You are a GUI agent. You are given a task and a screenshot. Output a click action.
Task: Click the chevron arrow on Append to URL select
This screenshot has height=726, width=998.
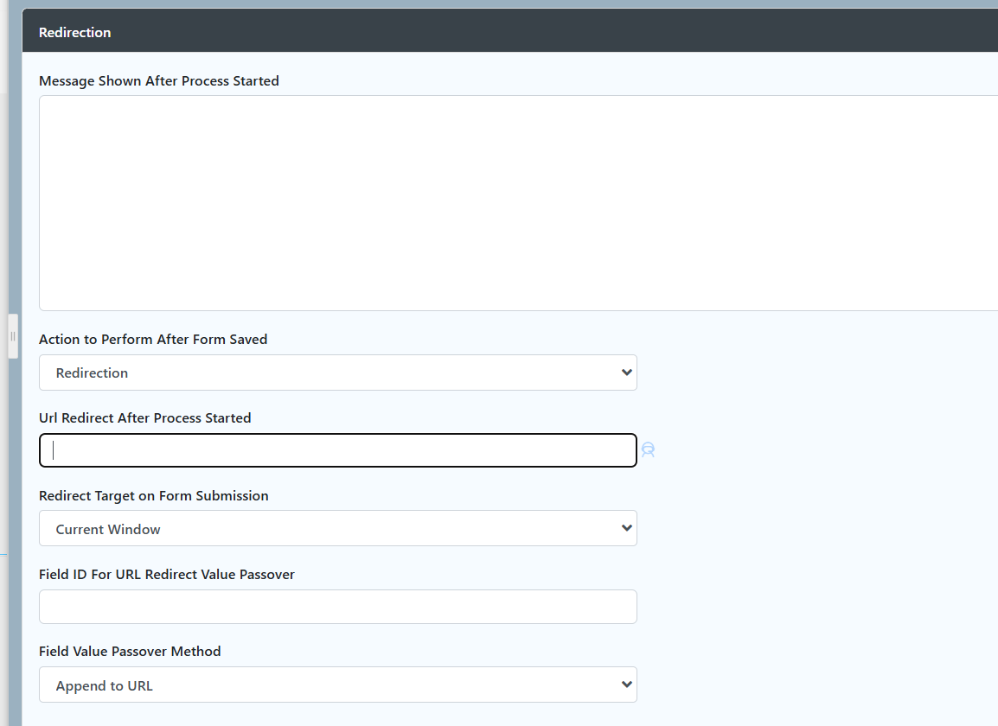coord(627,685)
